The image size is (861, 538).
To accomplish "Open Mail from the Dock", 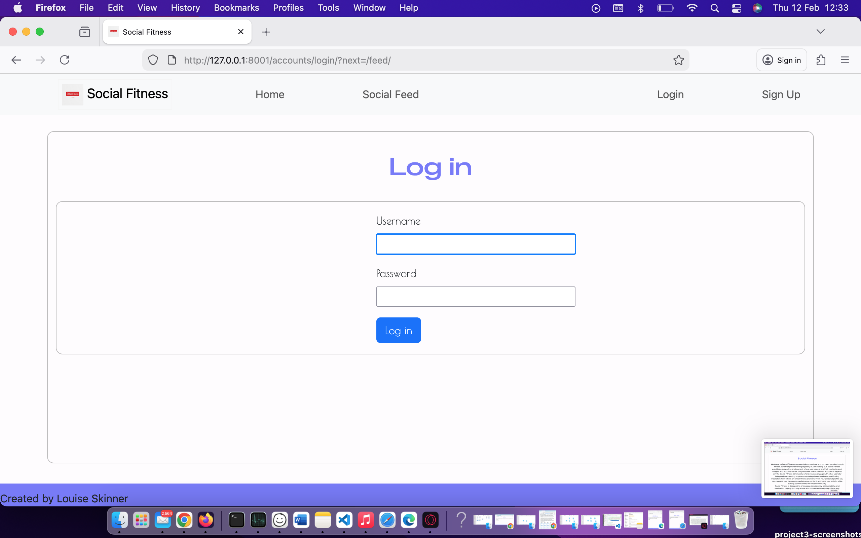I will pos(163,520).
